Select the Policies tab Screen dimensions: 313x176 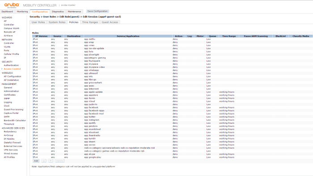(x=74, y=22)
